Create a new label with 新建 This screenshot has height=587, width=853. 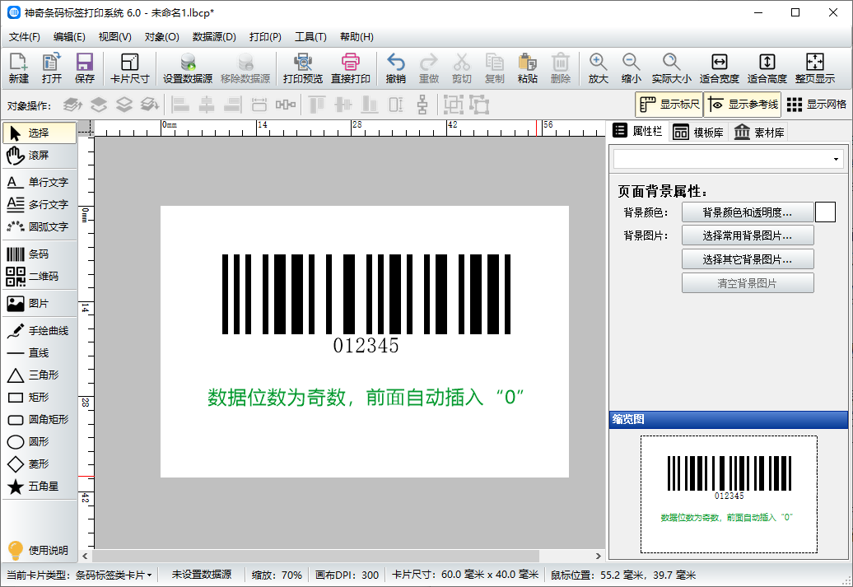18,68
